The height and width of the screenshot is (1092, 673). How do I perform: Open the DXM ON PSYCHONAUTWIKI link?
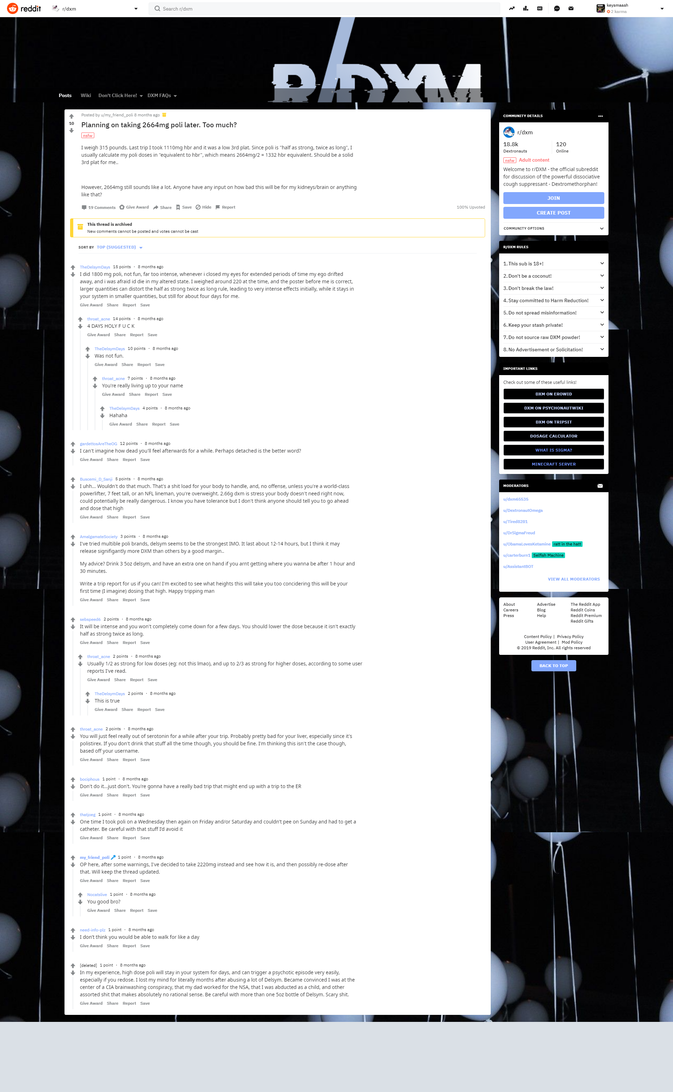pyautogui.click(x=554, y=408)
